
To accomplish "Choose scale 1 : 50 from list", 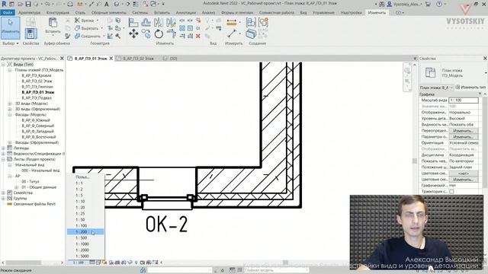I will click(85, 220).
